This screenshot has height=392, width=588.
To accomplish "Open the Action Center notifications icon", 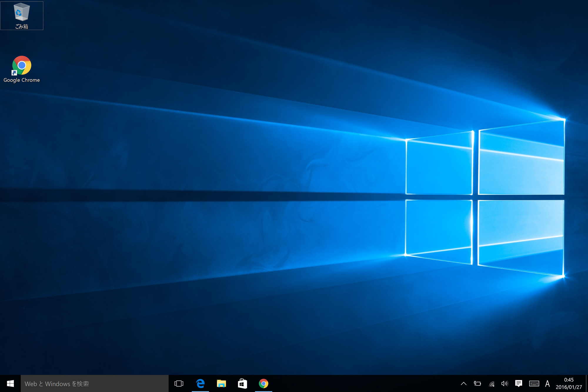I will pyautogui.click(x=519, y=383).
